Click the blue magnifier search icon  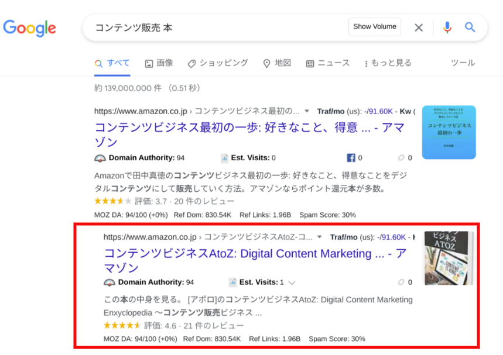[x=470, y=27]
